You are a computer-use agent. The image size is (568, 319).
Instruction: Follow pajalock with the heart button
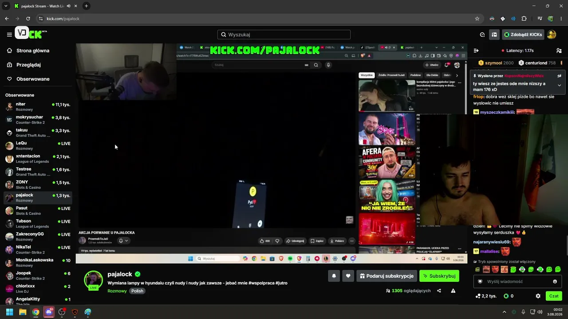click(x=348, y=276)
